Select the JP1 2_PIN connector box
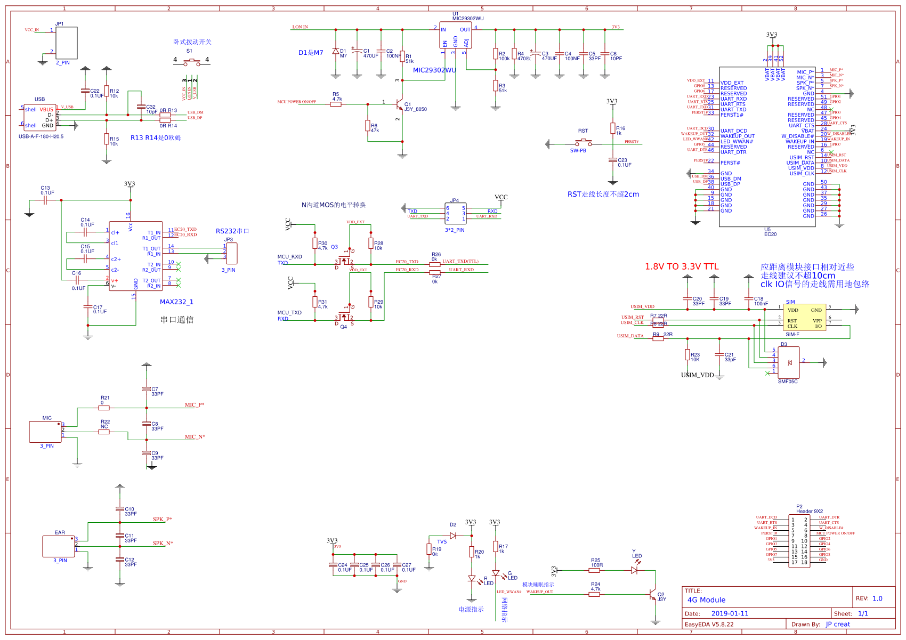The height and width of the screenshot is (640, 906). coord(66,43)
